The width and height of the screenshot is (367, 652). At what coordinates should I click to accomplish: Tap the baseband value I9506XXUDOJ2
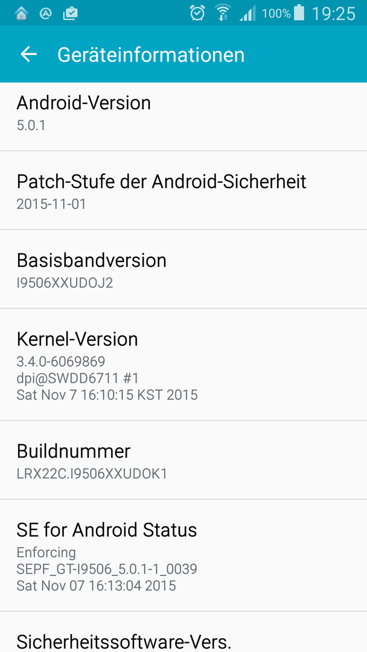65,283
